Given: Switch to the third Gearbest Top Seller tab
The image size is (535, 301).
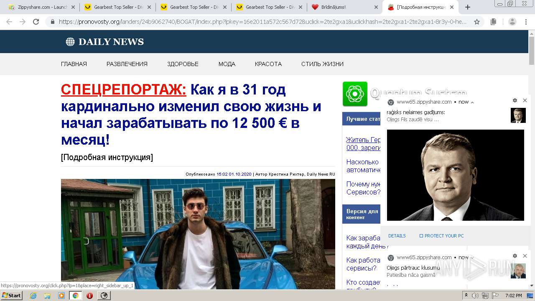Looking at the screenshot, I should 270,7.
